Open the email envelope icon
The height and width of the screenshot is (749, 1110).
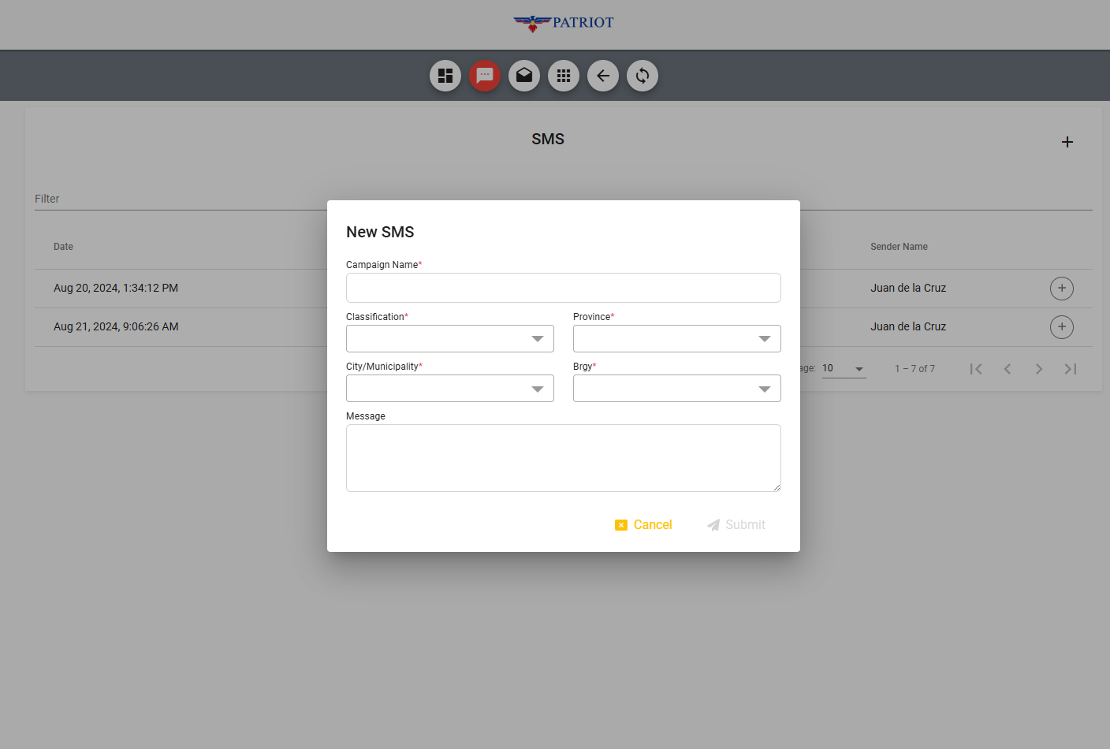[524, 76]
